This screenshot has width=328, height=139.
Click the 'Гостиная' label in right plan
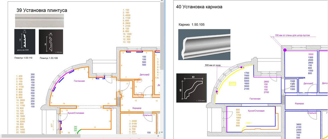255,99
